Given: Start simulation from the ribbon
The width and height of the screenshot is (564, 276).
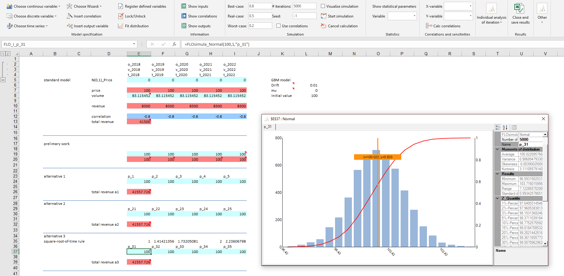Looking at the screenshot, I should pyautogui.click(x=323, y=16).
